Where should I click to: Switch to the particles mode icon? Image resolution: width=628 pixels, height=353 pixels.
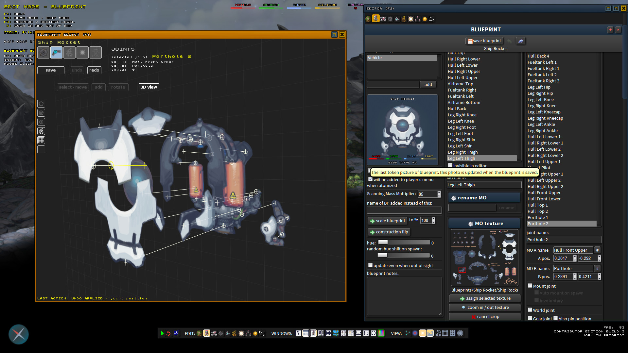(69, 53)
